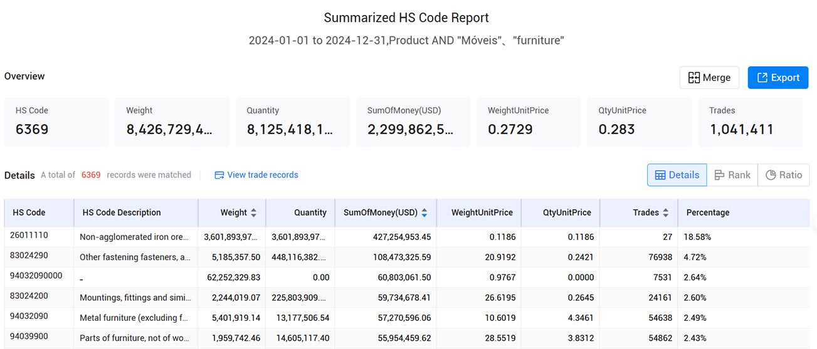Select HS code 94039900 row

pos(407,338)
